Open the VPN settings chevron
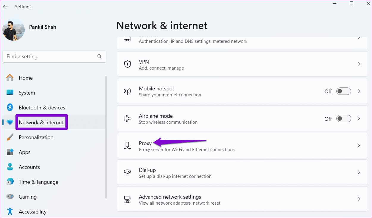372x218 pixels. 359,64
